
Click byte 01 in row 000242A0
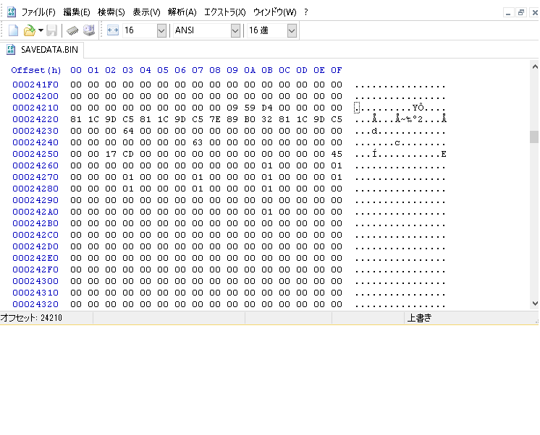[267, 212]
